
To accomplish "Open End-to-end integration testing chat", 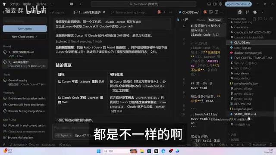I will pos(25,99).
